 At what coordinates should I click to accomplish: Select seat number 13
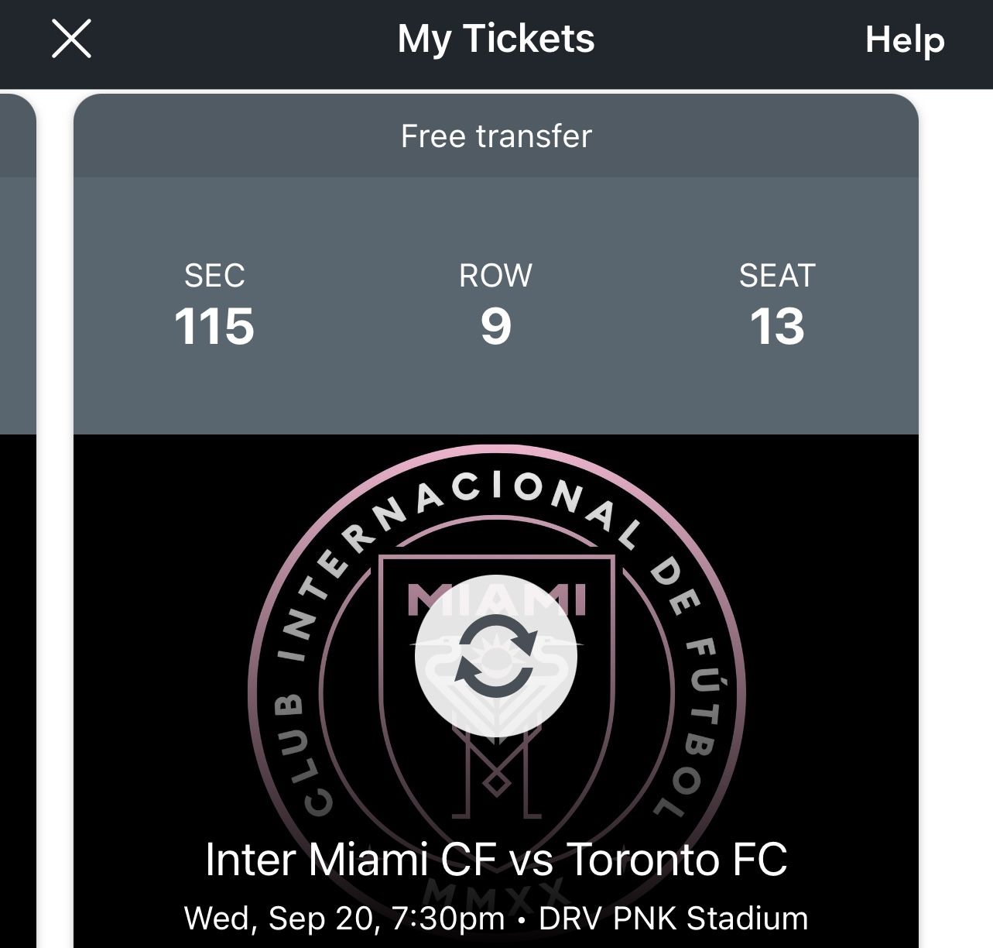click(x=777, y=326)
